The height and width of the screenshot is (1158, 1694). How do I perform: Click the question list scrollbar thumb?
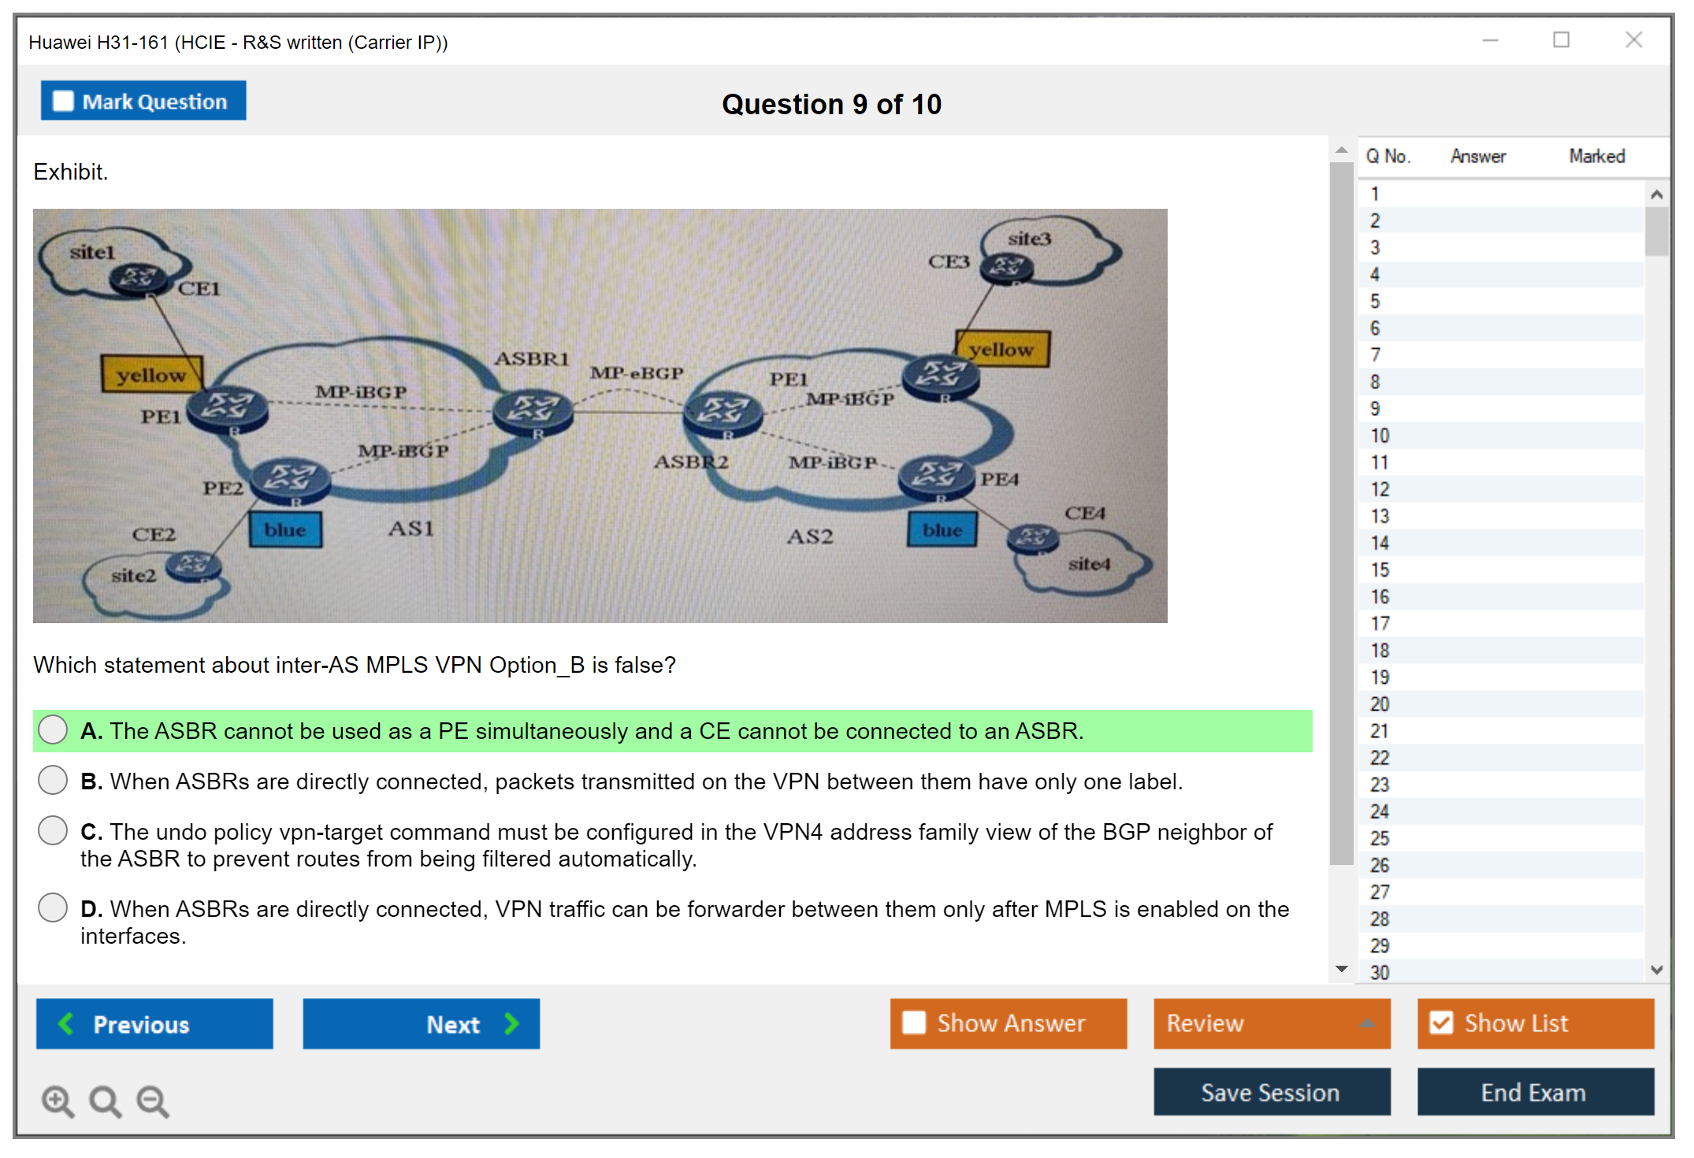point(1656,230)
